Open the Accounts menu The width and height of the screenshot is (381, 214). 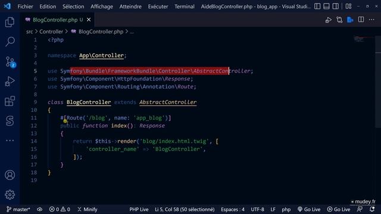(x=10, y=175)
